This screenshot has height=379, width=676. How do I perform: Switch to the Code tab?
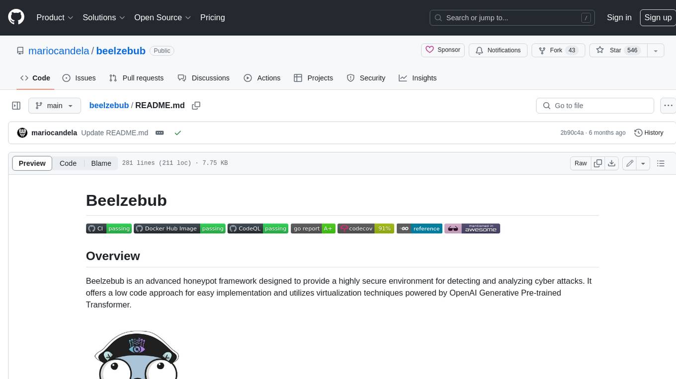(x=35, y=78)
